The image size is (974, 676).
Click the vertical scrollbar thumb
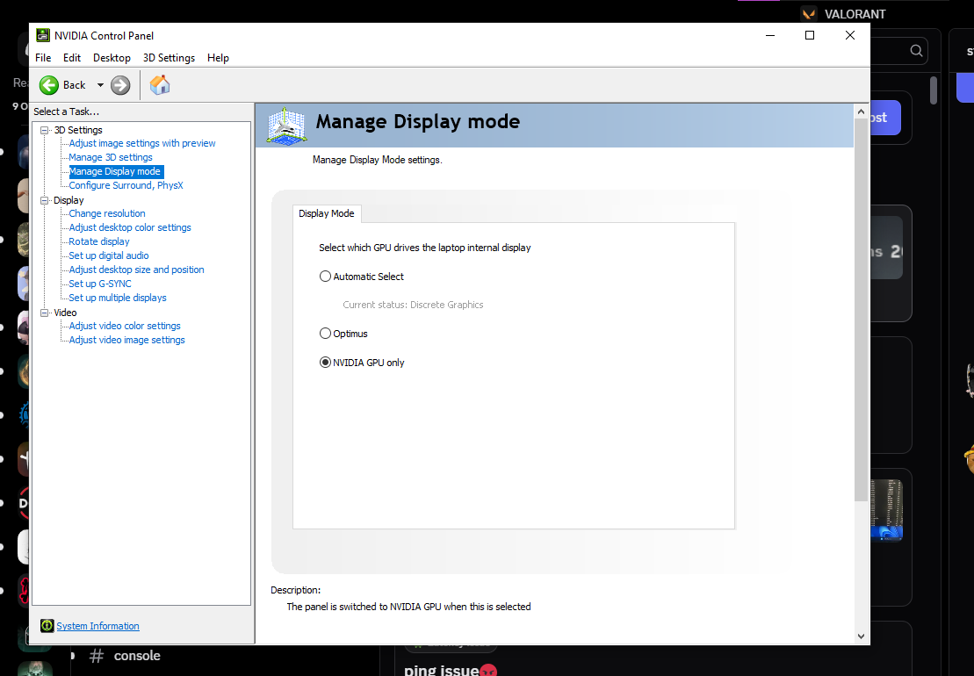[x=861, y=309]
